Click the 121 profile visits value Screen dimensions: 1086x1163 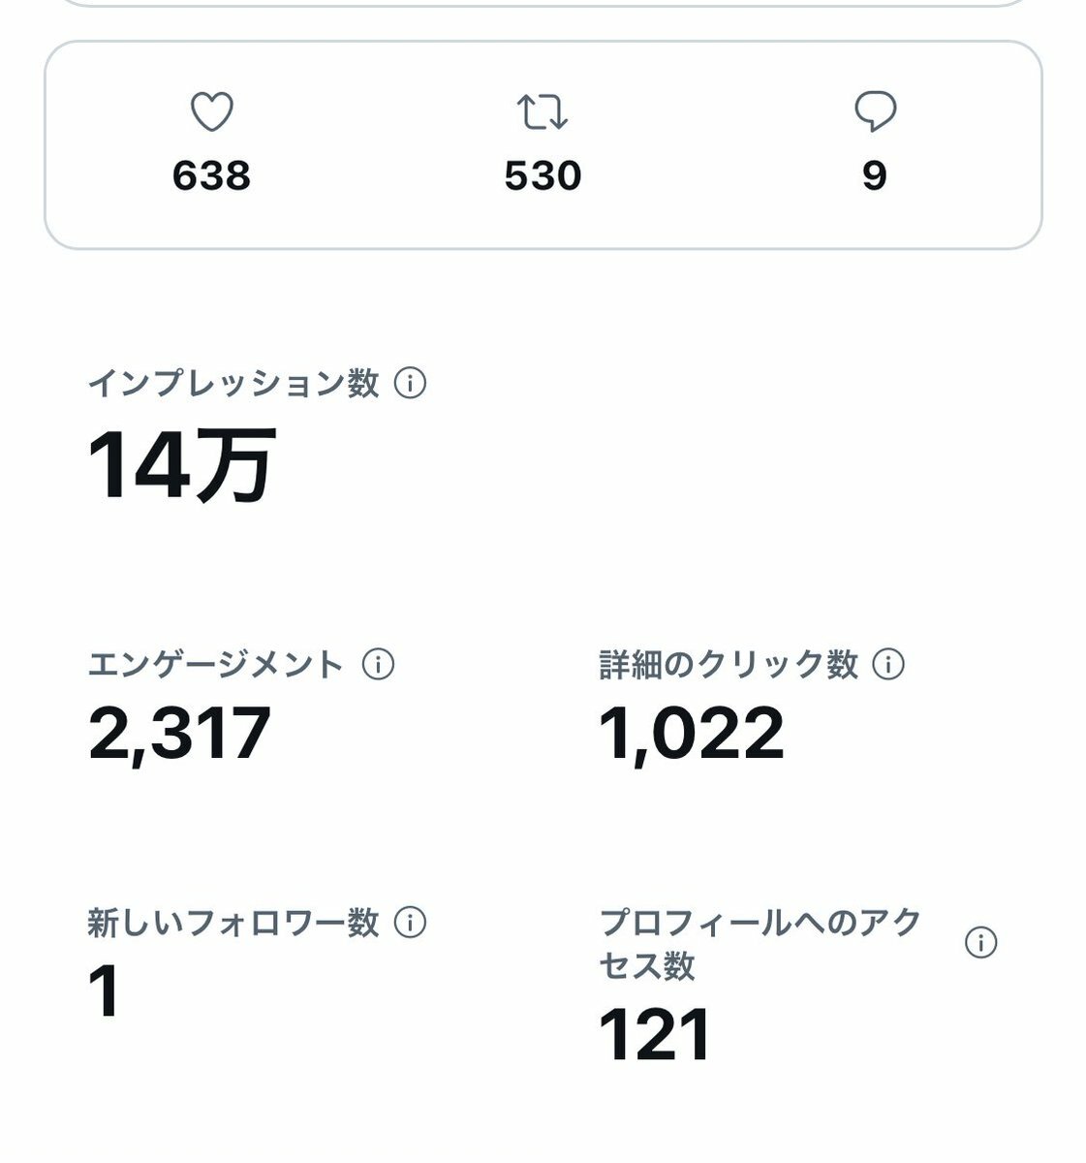tap(655, 1034)
